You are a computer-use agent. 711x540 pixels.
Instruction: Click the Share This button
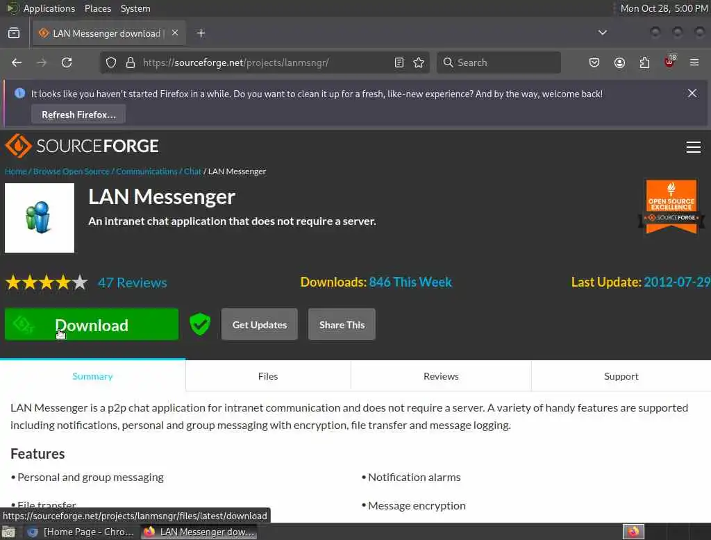[x=342, y=325]
